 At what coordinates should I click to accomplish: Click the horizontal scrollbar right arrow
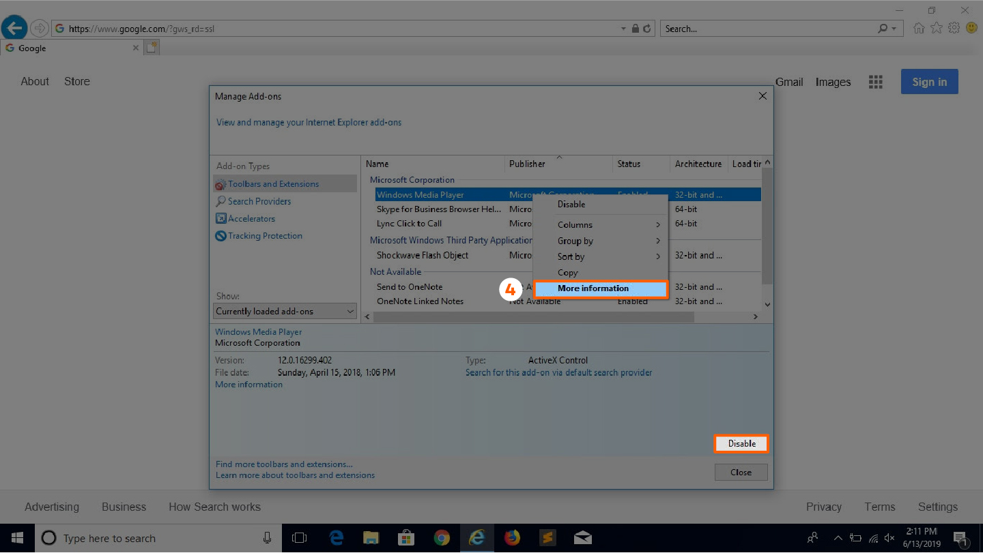755,317
